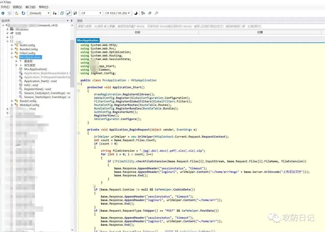Open the 帮助(H) menu
This screenshot has height=232, width=325.
[x=43, y=7]
